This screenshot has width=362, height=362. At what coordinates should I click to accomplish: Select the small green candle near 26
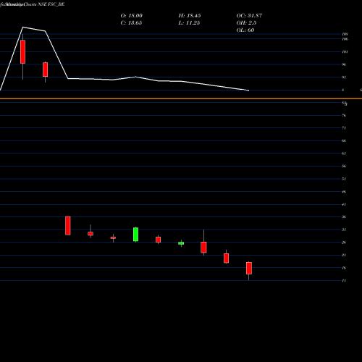coord(181,243)
